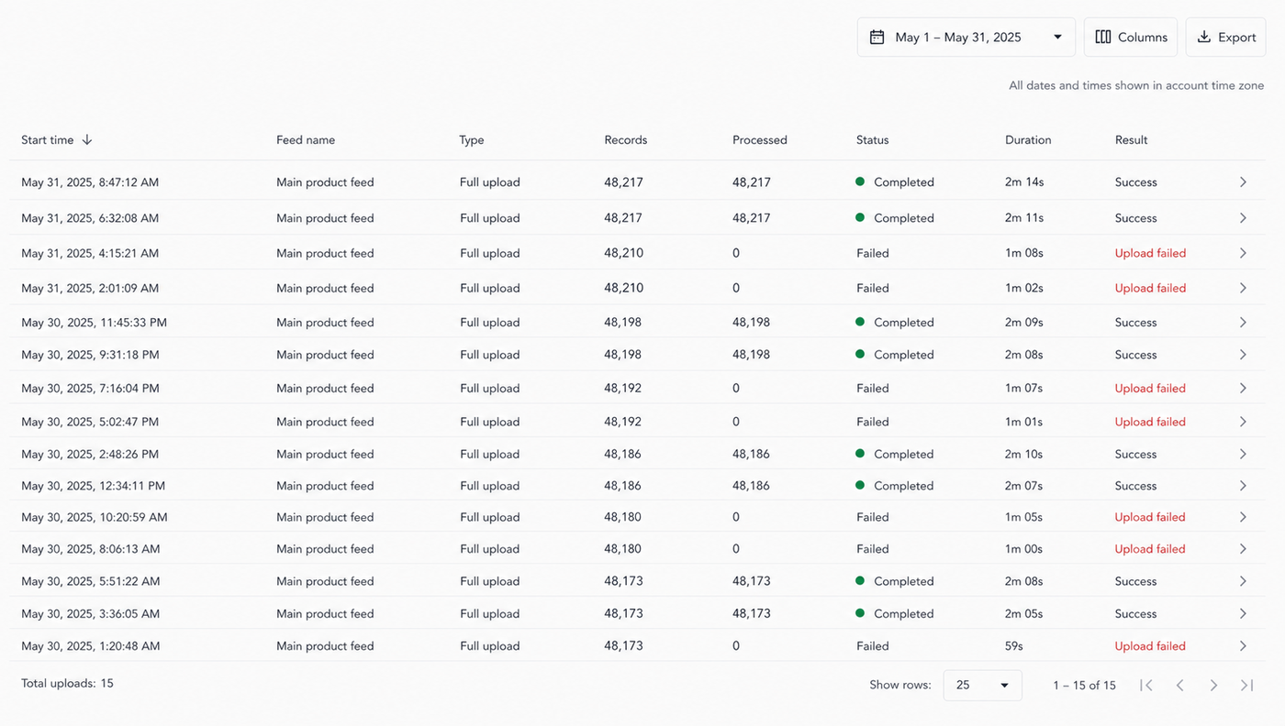Select the May 30 11:45:33 PM upload row
1285x726 pixels.
[x=637, y=323]
